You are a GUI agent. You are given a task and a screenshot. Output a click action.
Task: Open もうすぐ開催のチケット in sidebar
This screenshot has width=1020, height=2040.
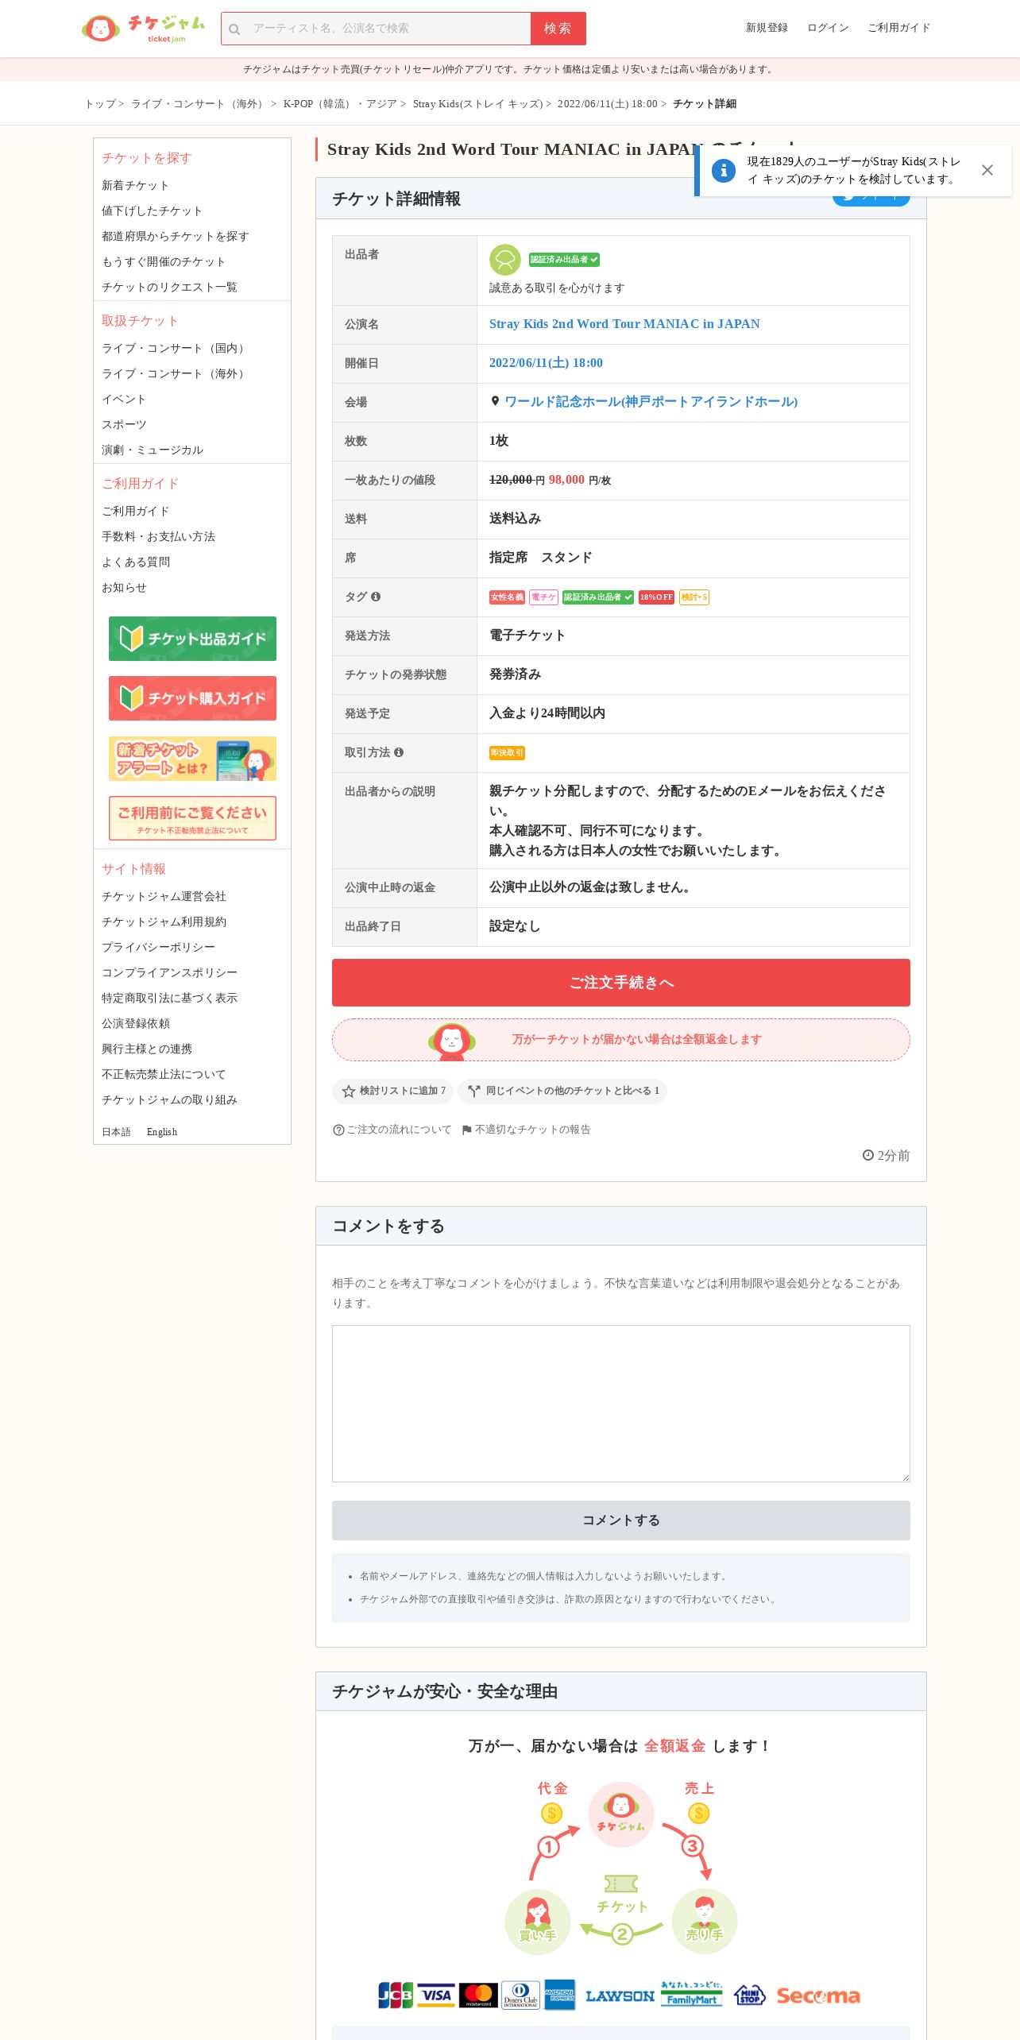(x=164, y=261)
